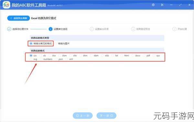Screen dimensions: 194x122
Task: Return to main panel with blue back button
Action: pos(18,18)
